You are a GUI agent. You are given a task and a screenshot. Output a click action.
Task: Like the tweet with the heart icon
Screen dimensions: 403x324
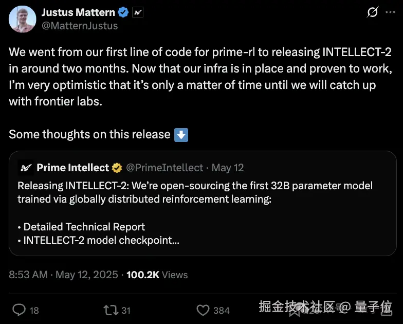pyautogui.click(x=203, y=310)
